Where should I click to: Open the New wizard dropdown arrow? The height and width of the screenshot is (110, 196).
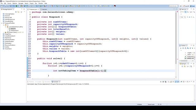pyautogui.click(x=3, y=6)
